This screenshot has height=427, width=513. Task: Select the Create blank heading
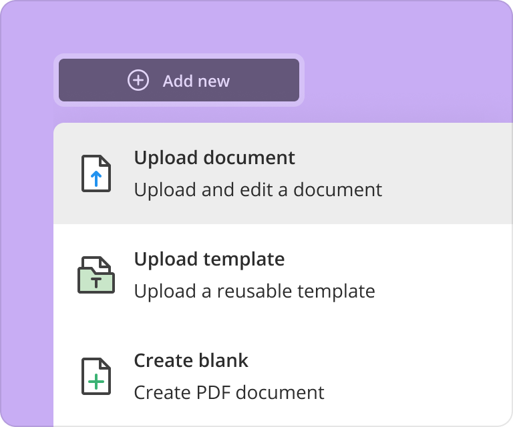pyautogui.click(x=191, y=360)
